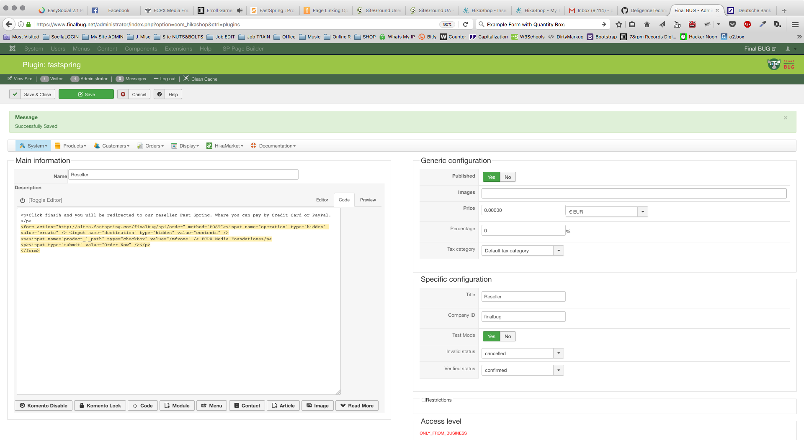Open the Joomla Users menu

coord(58,48)
